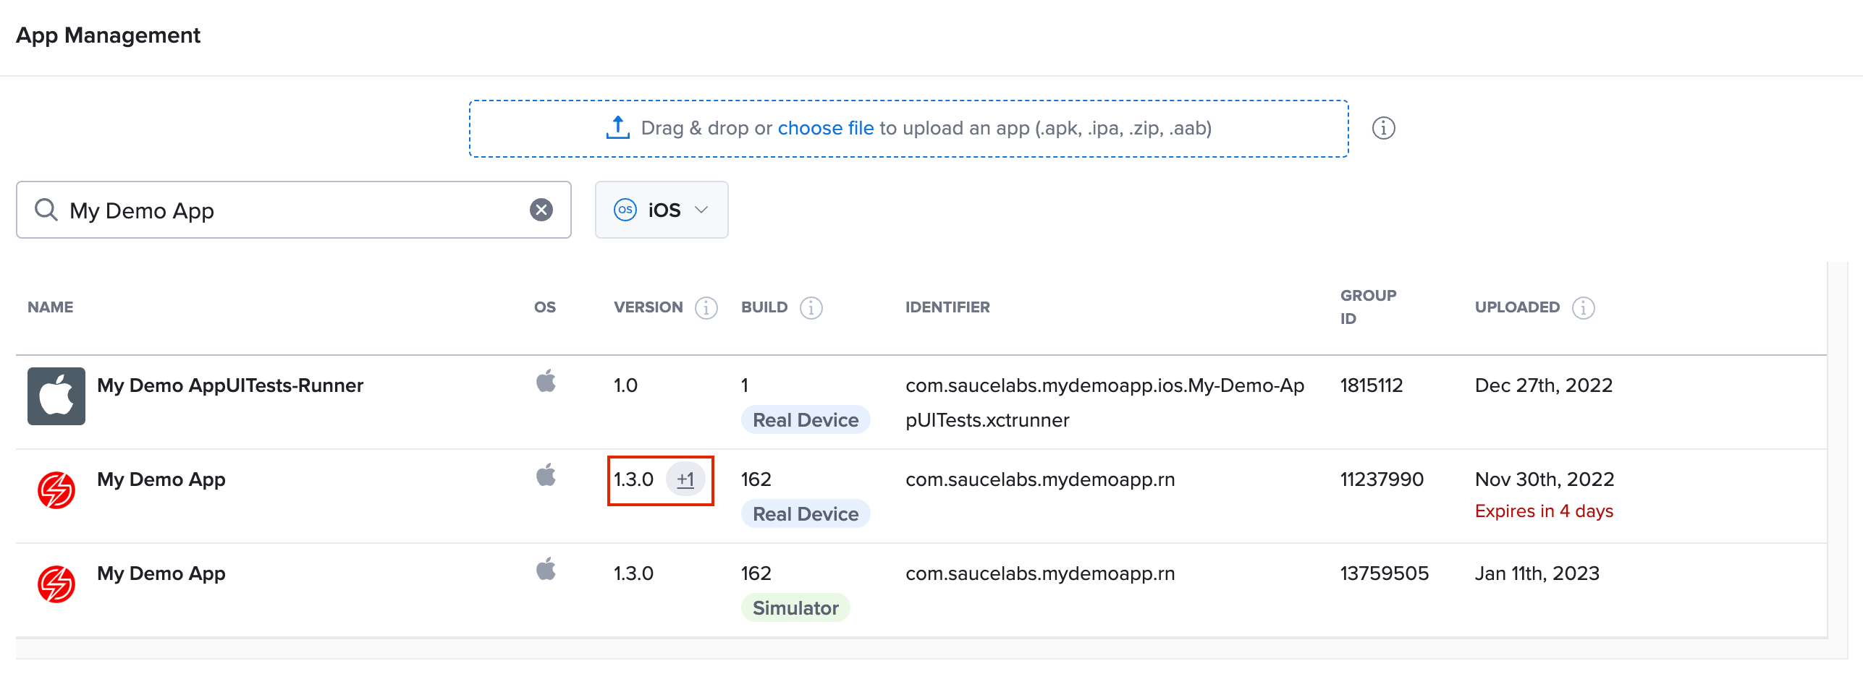
Task: Toggle the Real Device badge on My Demo App
Action: (805, 513)
